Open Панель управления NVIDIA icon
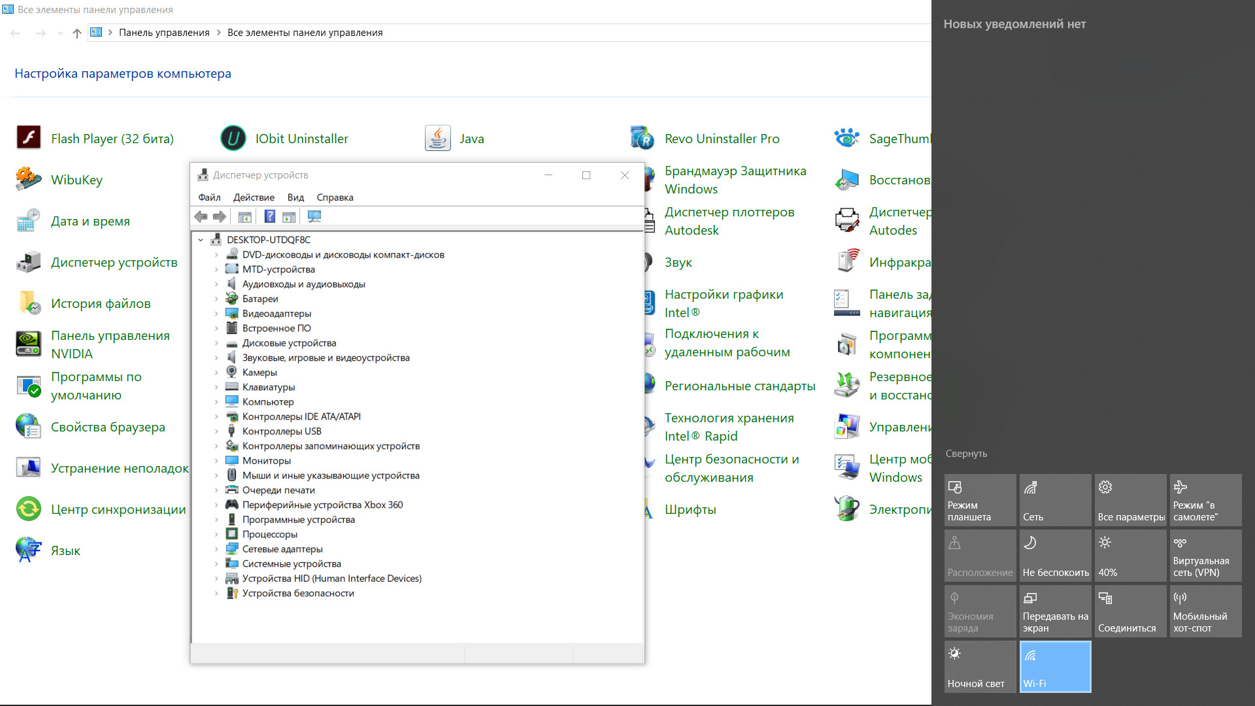1255x706 pixels. pos(29,344)
